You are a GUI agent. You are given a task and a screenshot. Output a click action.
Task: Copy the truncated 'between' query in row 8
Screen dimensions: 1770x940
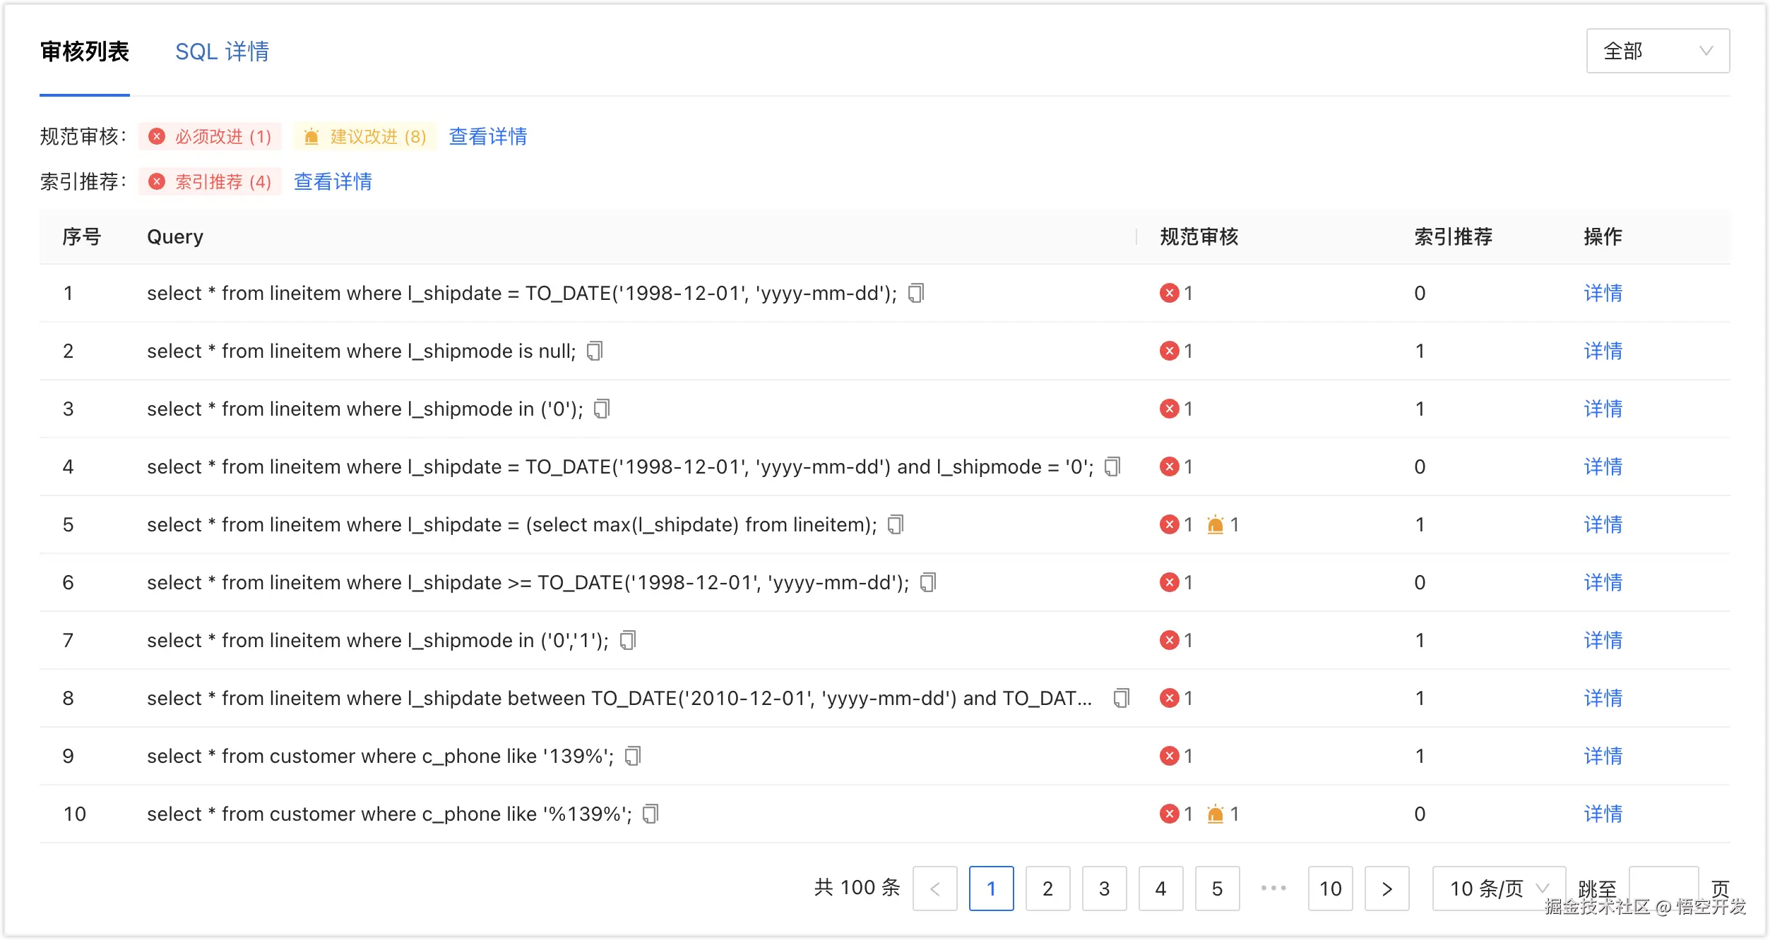(1121, 698)
